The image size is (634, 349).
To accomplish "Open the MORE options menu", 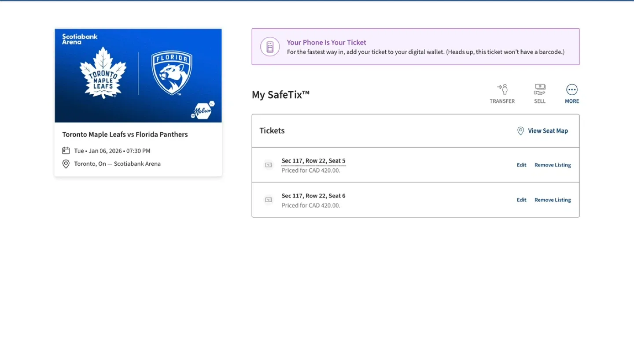I will (x=571, y=93).
